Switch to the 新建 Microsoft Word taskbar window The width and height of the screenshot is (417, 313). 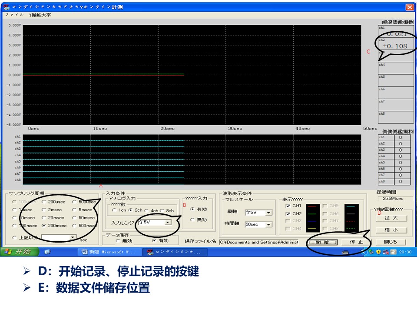pos(109,252)
